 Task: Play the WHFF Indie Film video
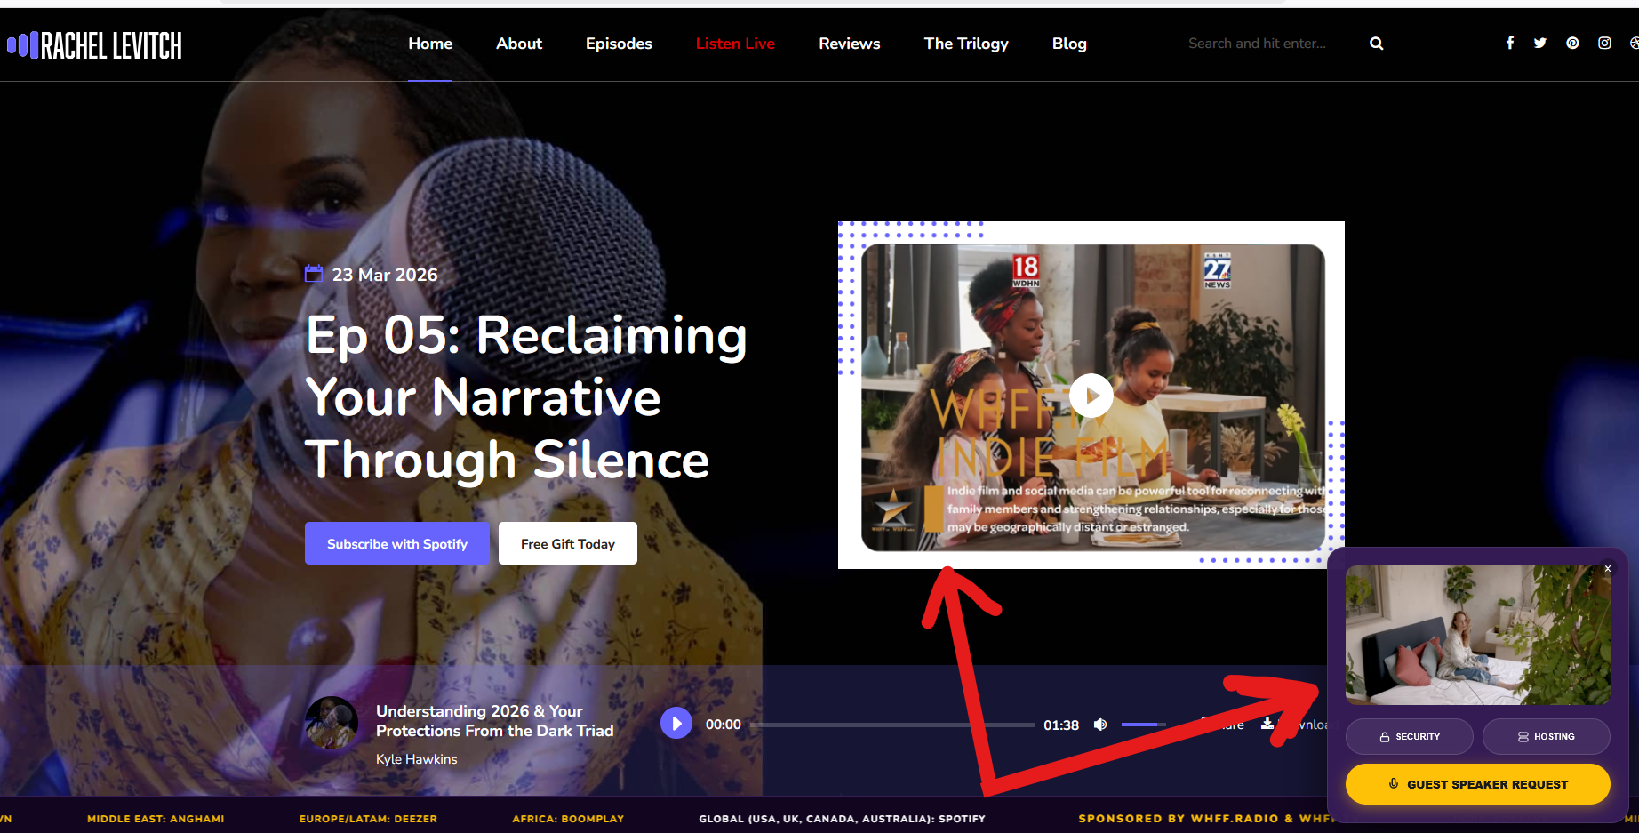tap(1091, 396)
